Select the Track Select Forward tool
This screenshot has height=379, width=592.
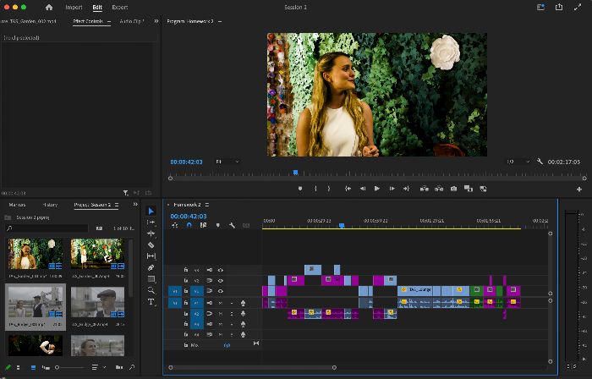(151, 222)
